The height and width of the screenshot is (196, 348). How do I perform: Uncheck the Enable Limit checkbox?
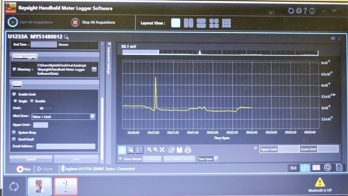pyautogui.click(x=14, y=94)
